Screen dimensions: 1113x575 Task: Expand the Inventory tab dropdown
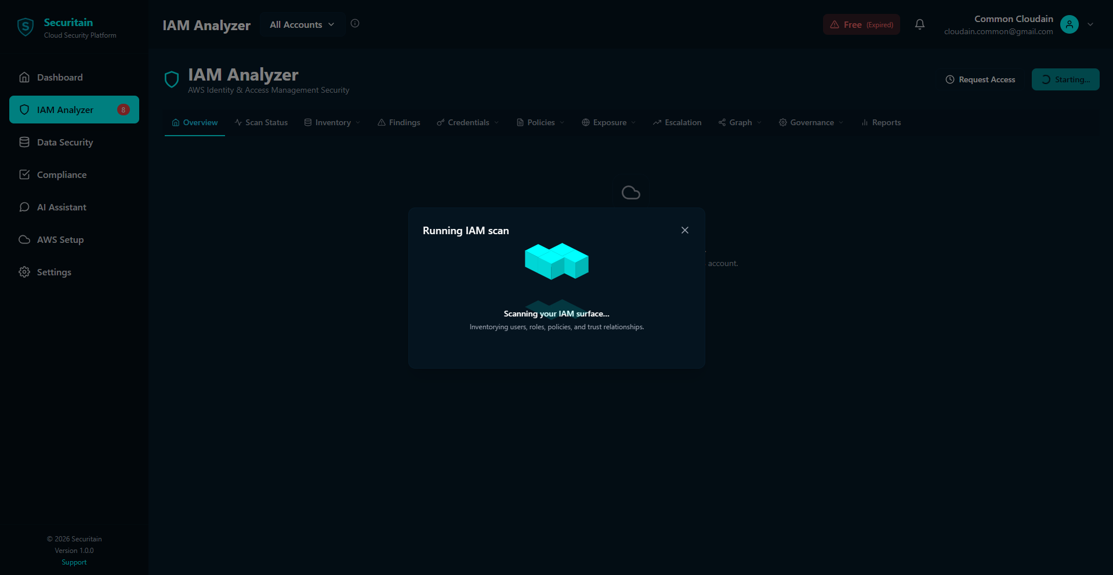tap(332, 122)
